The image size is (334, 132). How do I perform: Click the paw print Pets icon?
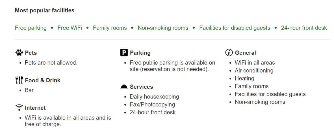coord(19,53)
